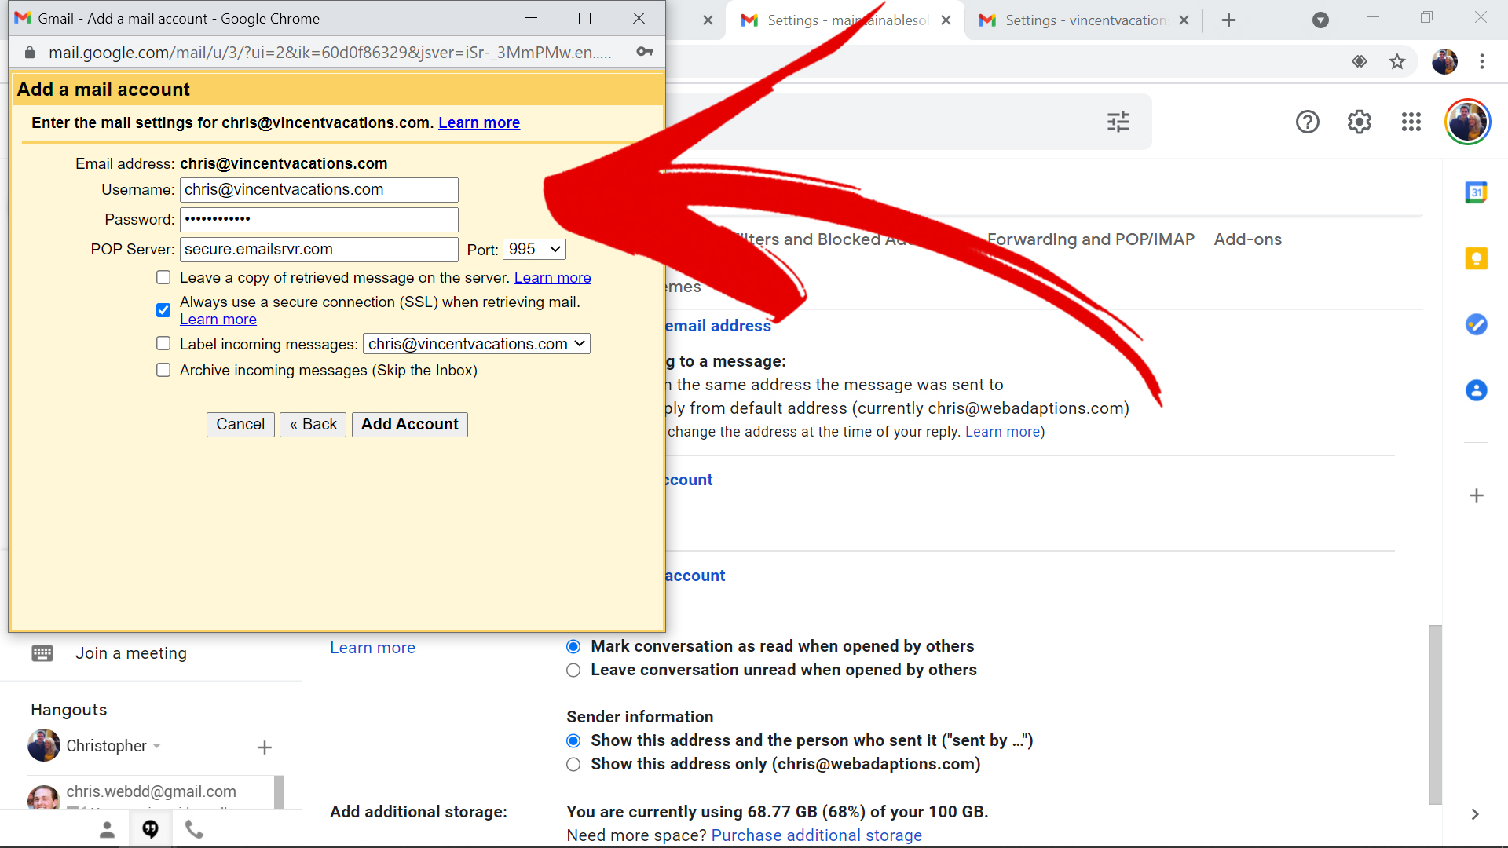Open Google Contacts side panel icon
This screenshot has width=1508, height=848.
(1477, 390)
